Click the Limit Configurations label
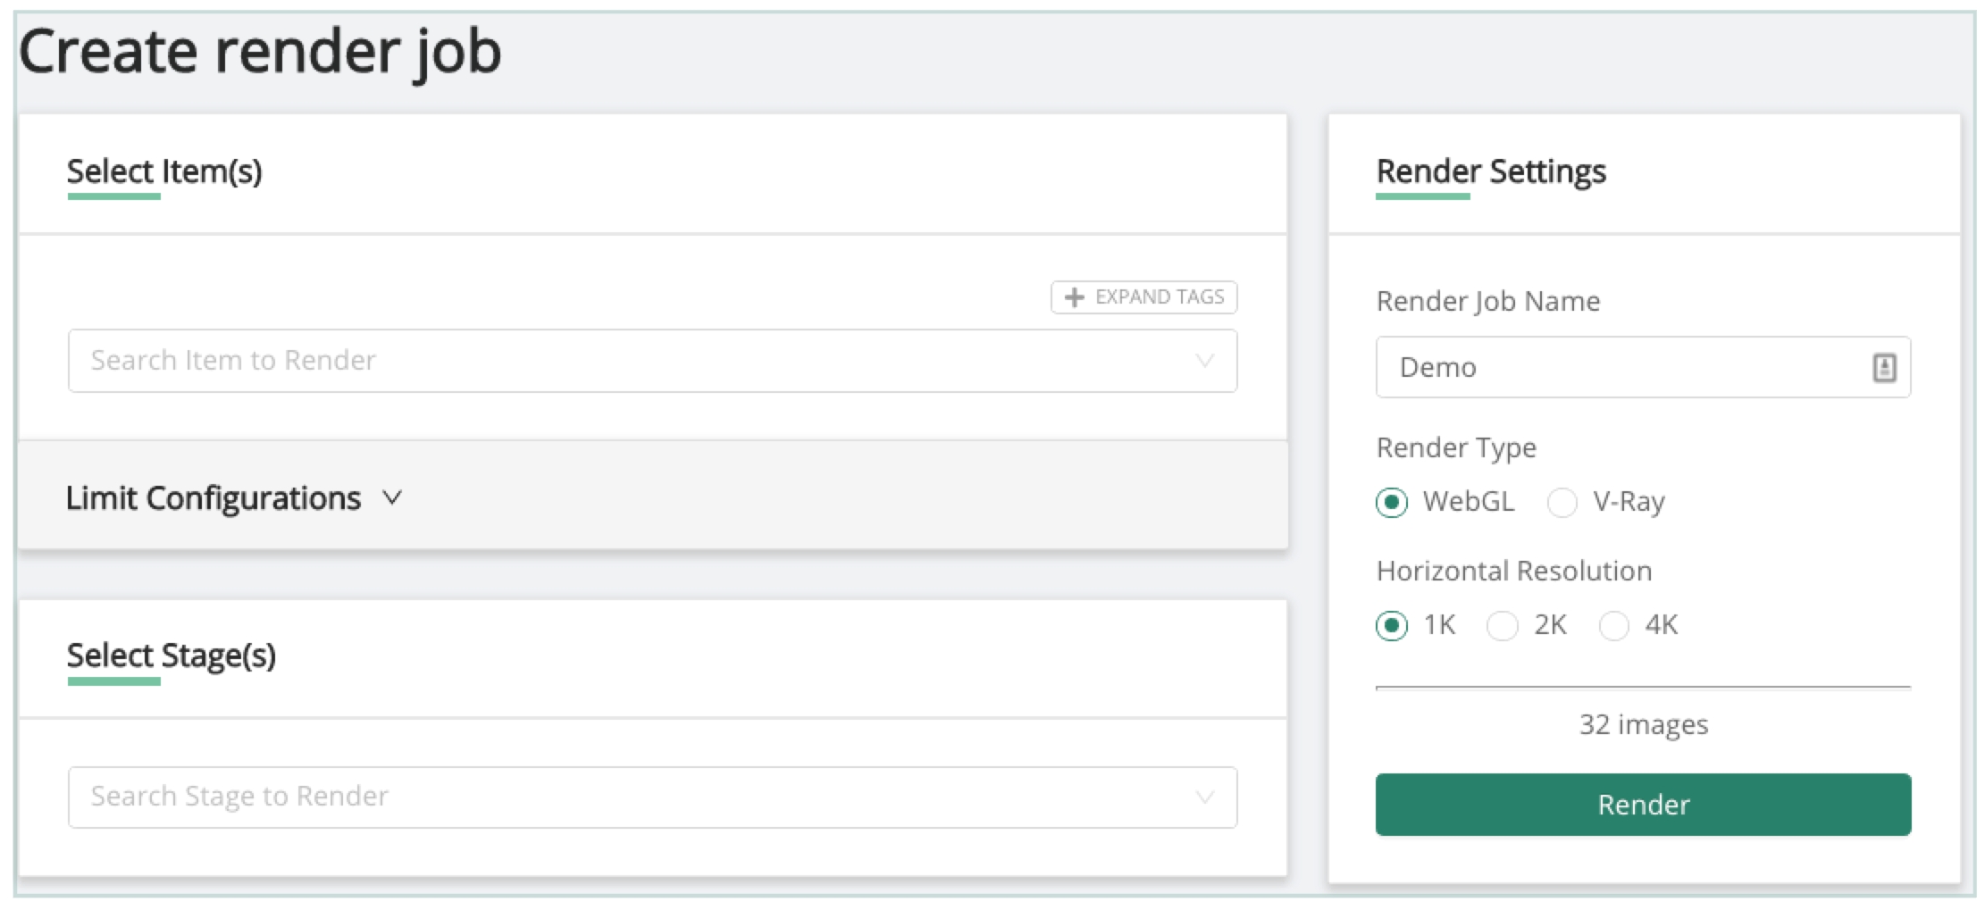1985x902 pixels. [x=214, y=497]
